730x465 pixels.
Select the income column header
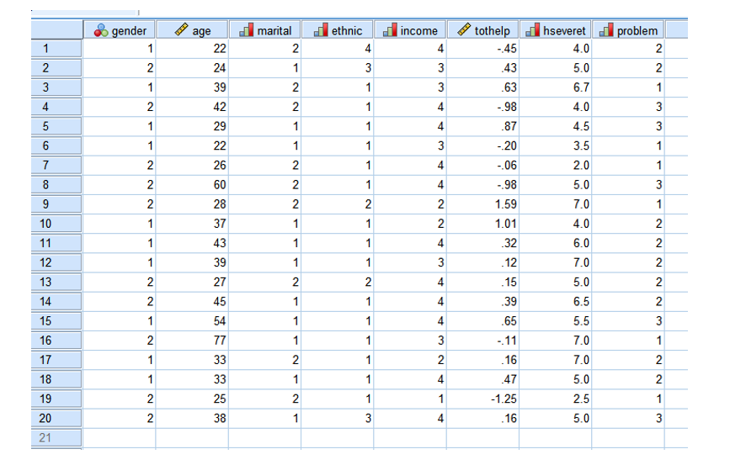[x=410, y=30]
